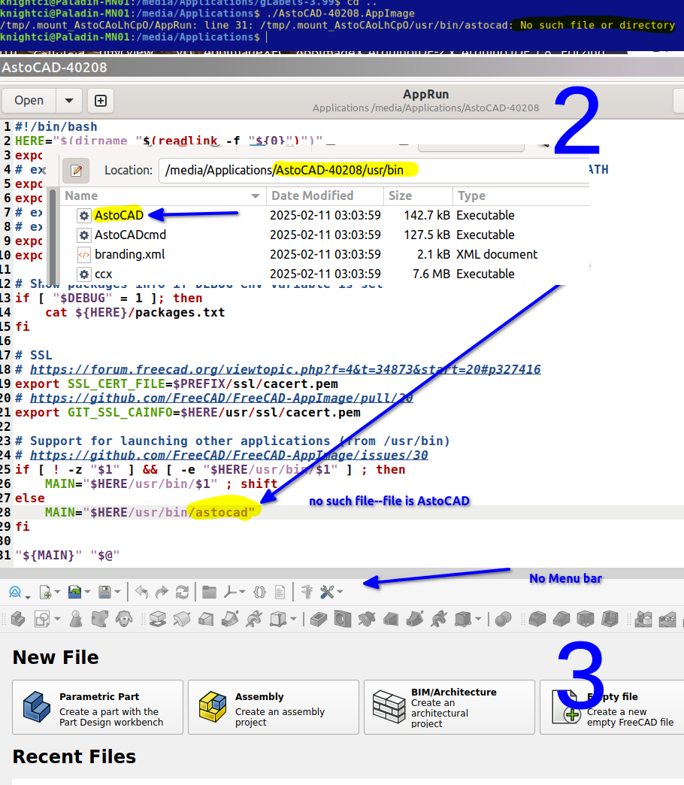
Task: Click the curly braces macro icon
Action: pos(260,592)
